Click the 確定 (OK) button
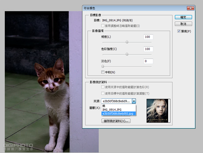The height and width of the screenshot is (153, 203). pyautogui.click(x=183, y=17)
